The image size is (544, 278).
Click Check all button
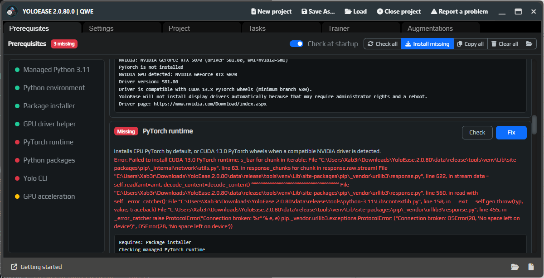383,44
